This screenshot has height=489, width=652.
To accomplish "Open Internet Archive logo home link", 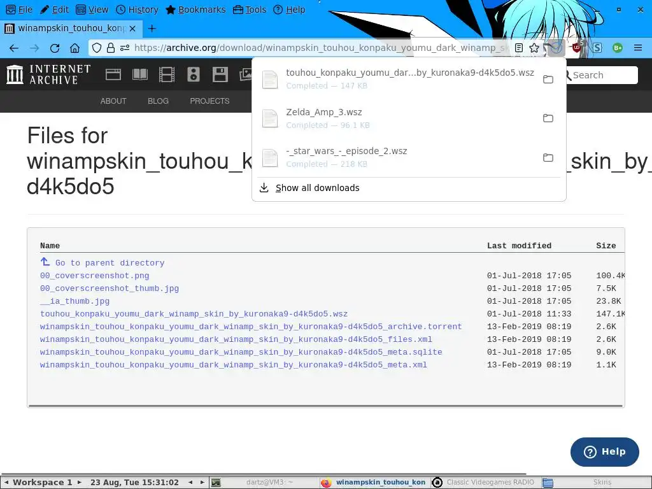I will (x=48, y=74).
